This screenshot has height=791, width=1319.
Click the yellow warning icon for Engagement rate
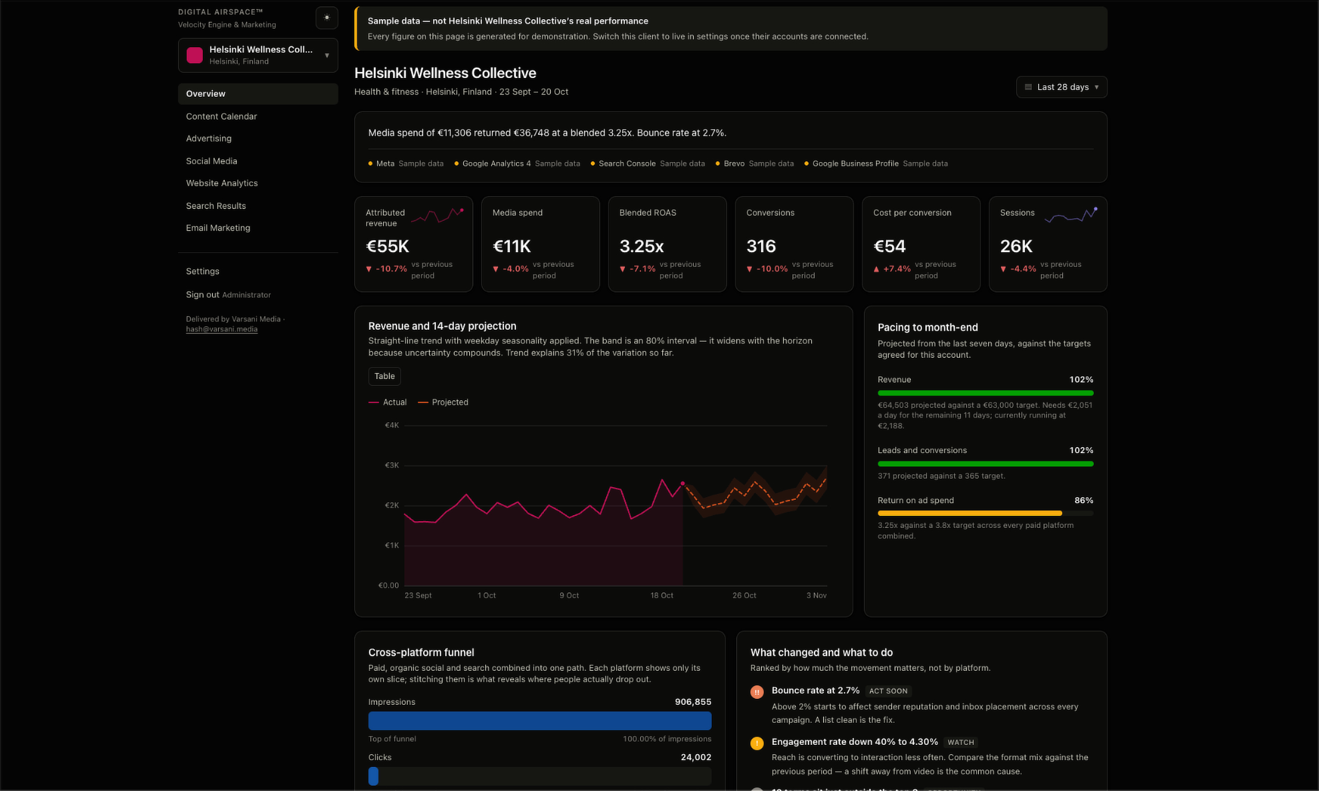point(757,743)
